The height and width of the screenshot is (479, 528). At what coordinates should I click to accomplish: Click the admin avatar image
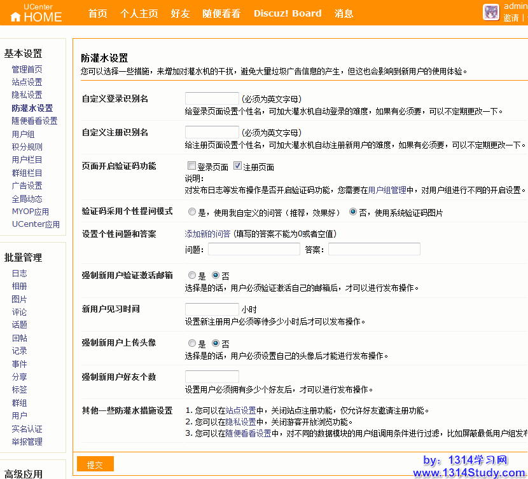coord(490,13)
